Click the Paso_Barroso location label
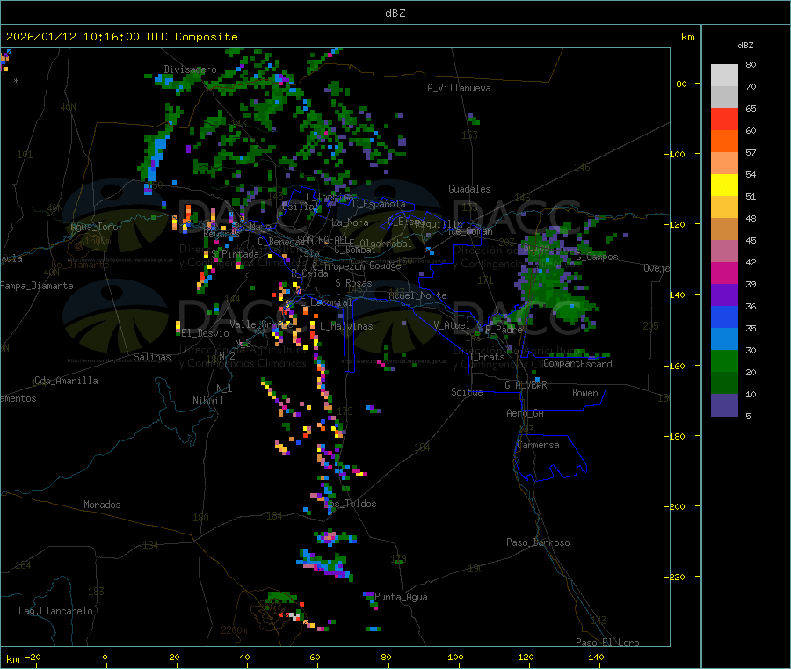This screenshot has height=669, width=791. 538,542
